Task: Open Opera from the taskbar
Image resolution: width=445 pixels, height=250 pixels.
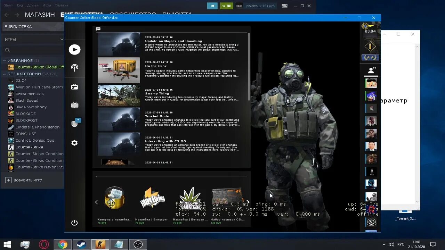Action: (44, 244)
